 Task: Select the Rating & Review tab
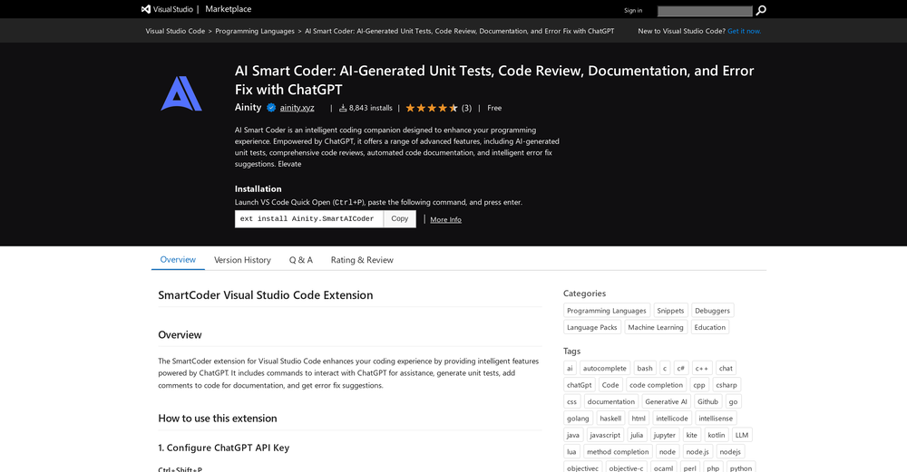362,260
